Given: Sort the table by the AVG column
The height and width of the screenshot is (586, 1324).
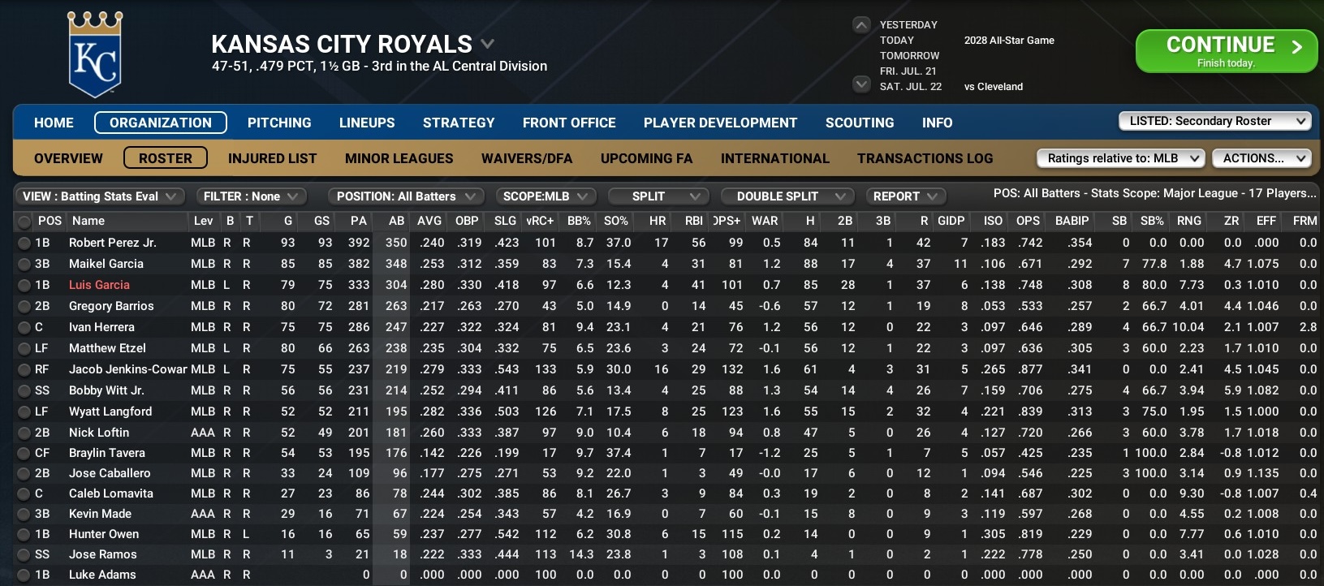Looking at the screenshot, I should (429, 221).
